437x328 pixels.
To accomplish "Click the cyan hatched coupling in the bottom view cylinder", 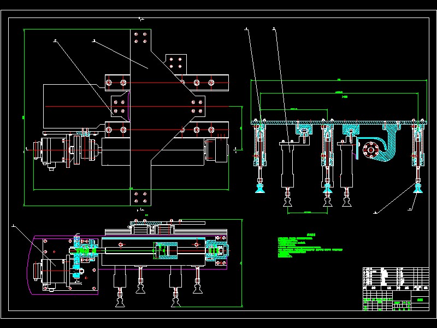I will click(x=167, y=250).
